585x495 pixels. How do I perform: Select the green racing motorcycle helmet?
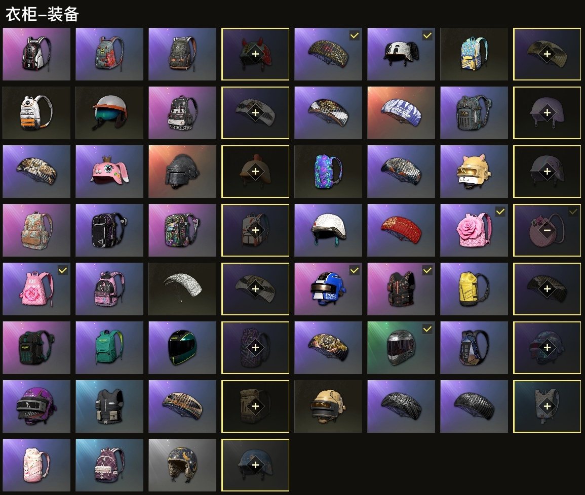pyautogui.click(x=182, y=347)
